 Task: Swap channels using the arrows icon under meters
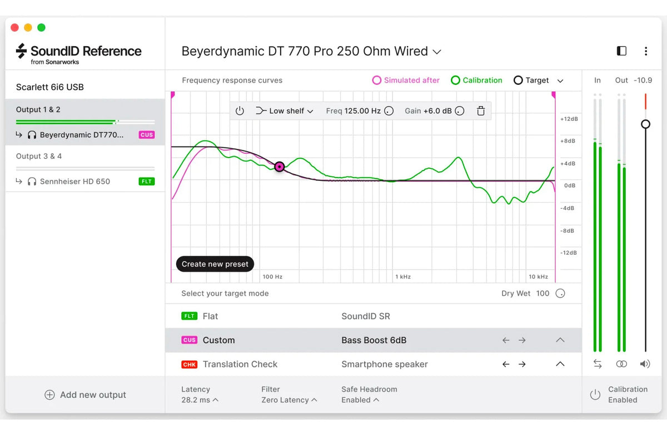point(598,364)
